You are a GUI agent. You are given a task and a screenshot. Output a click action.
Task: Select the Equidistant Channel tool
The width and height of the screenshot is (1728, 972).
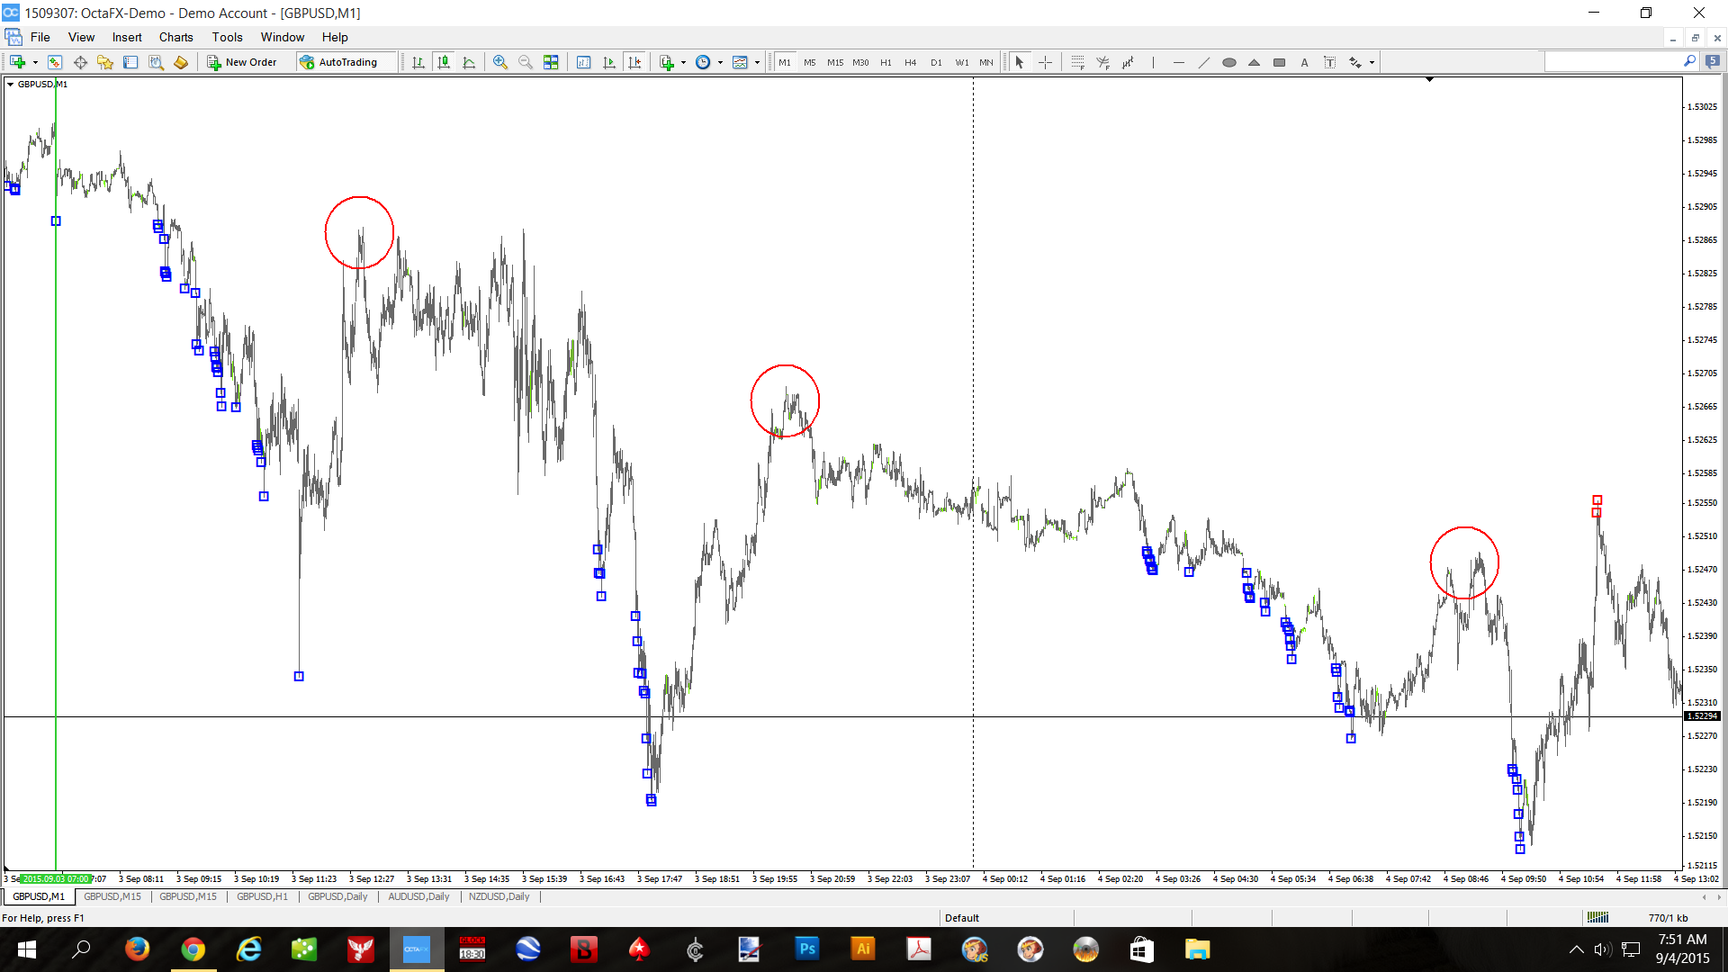click(x=1128, y=62)
